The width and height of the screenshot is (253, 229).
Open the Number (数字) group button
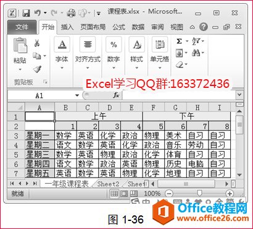click(114, 53)
